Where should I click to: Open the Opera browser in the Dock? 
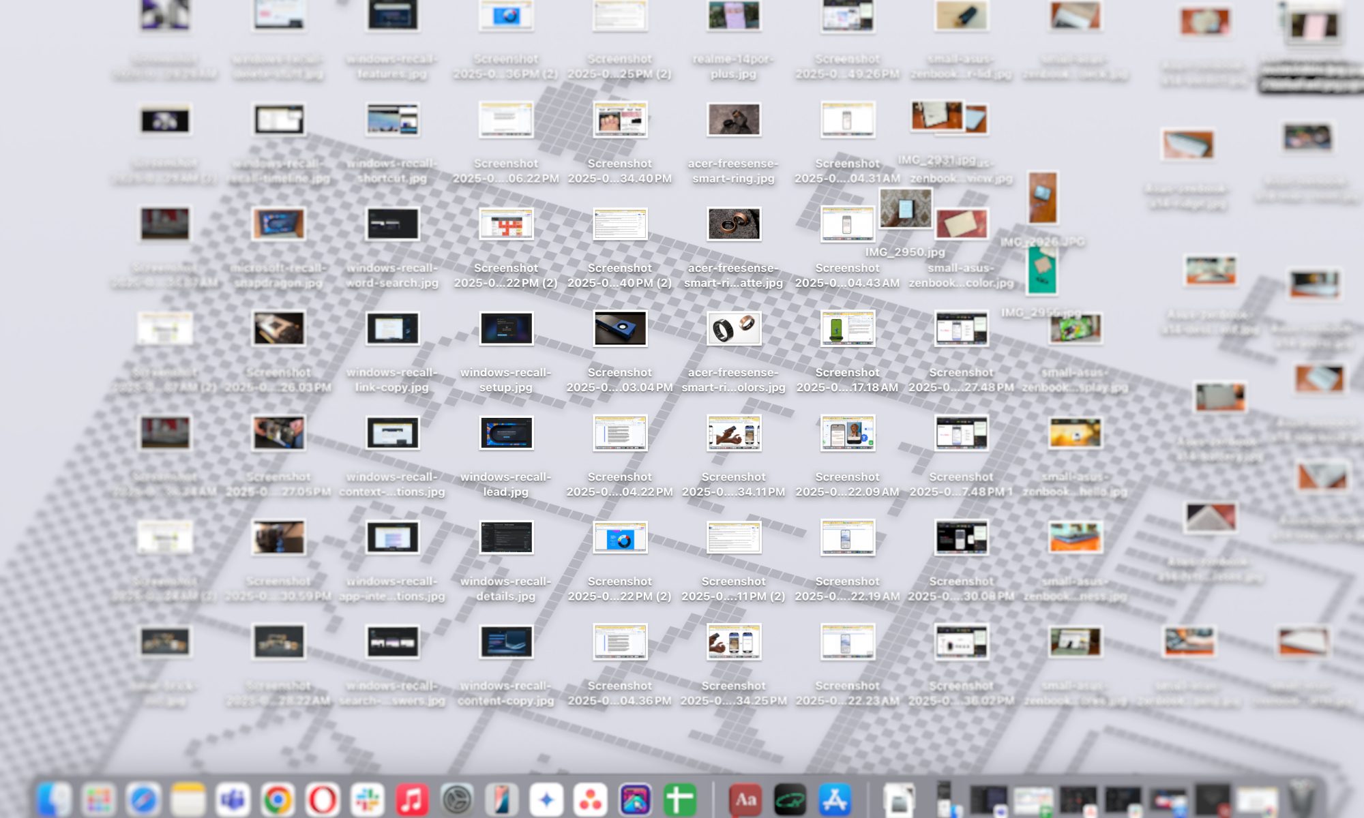pyautogui.click(x=323, y=799)
